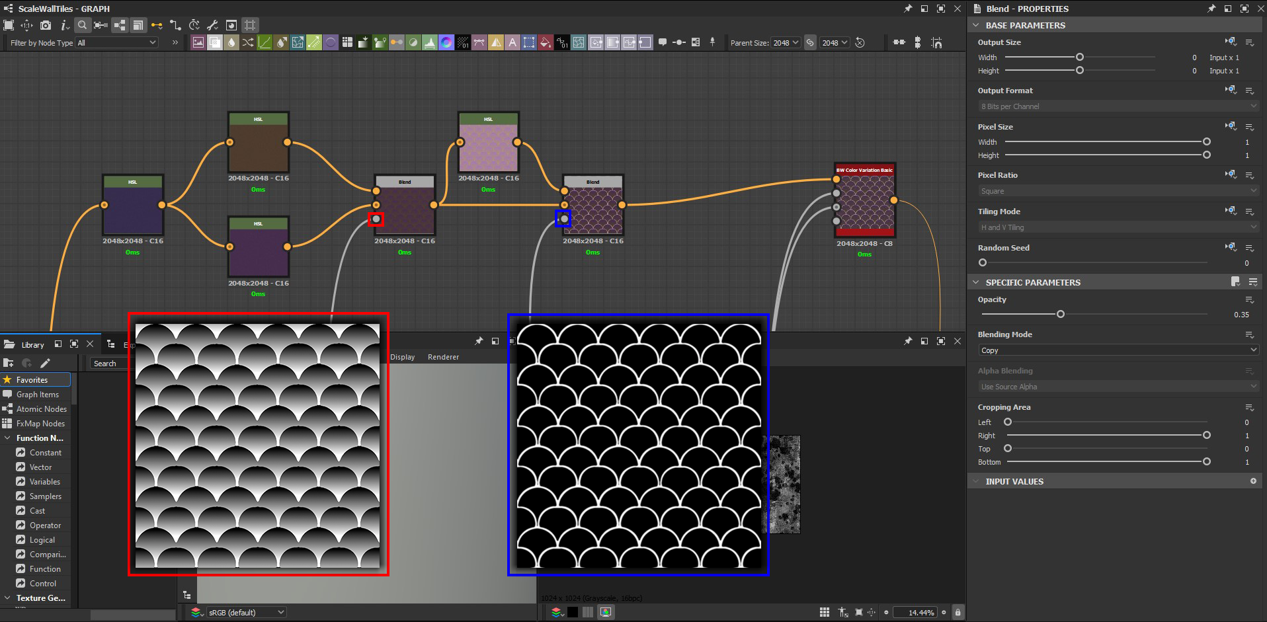Collapse the SPECIFIC PARAMETERS section
The height and width of the screenshot is (622, 1267).
(x=977, y=282)
